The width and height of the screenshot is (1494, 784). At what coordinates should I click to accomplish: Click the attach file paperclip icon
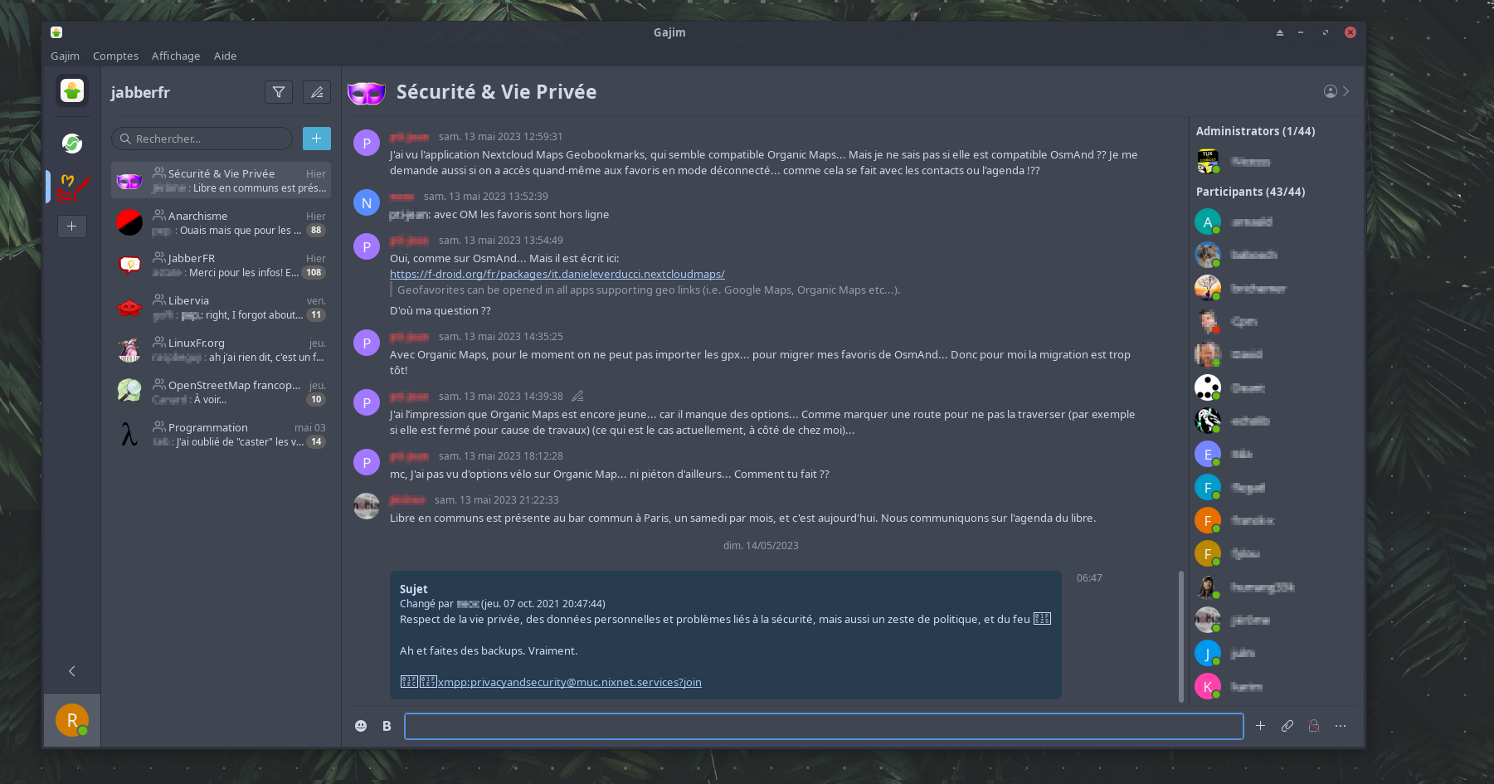(x=1287, y=726)
